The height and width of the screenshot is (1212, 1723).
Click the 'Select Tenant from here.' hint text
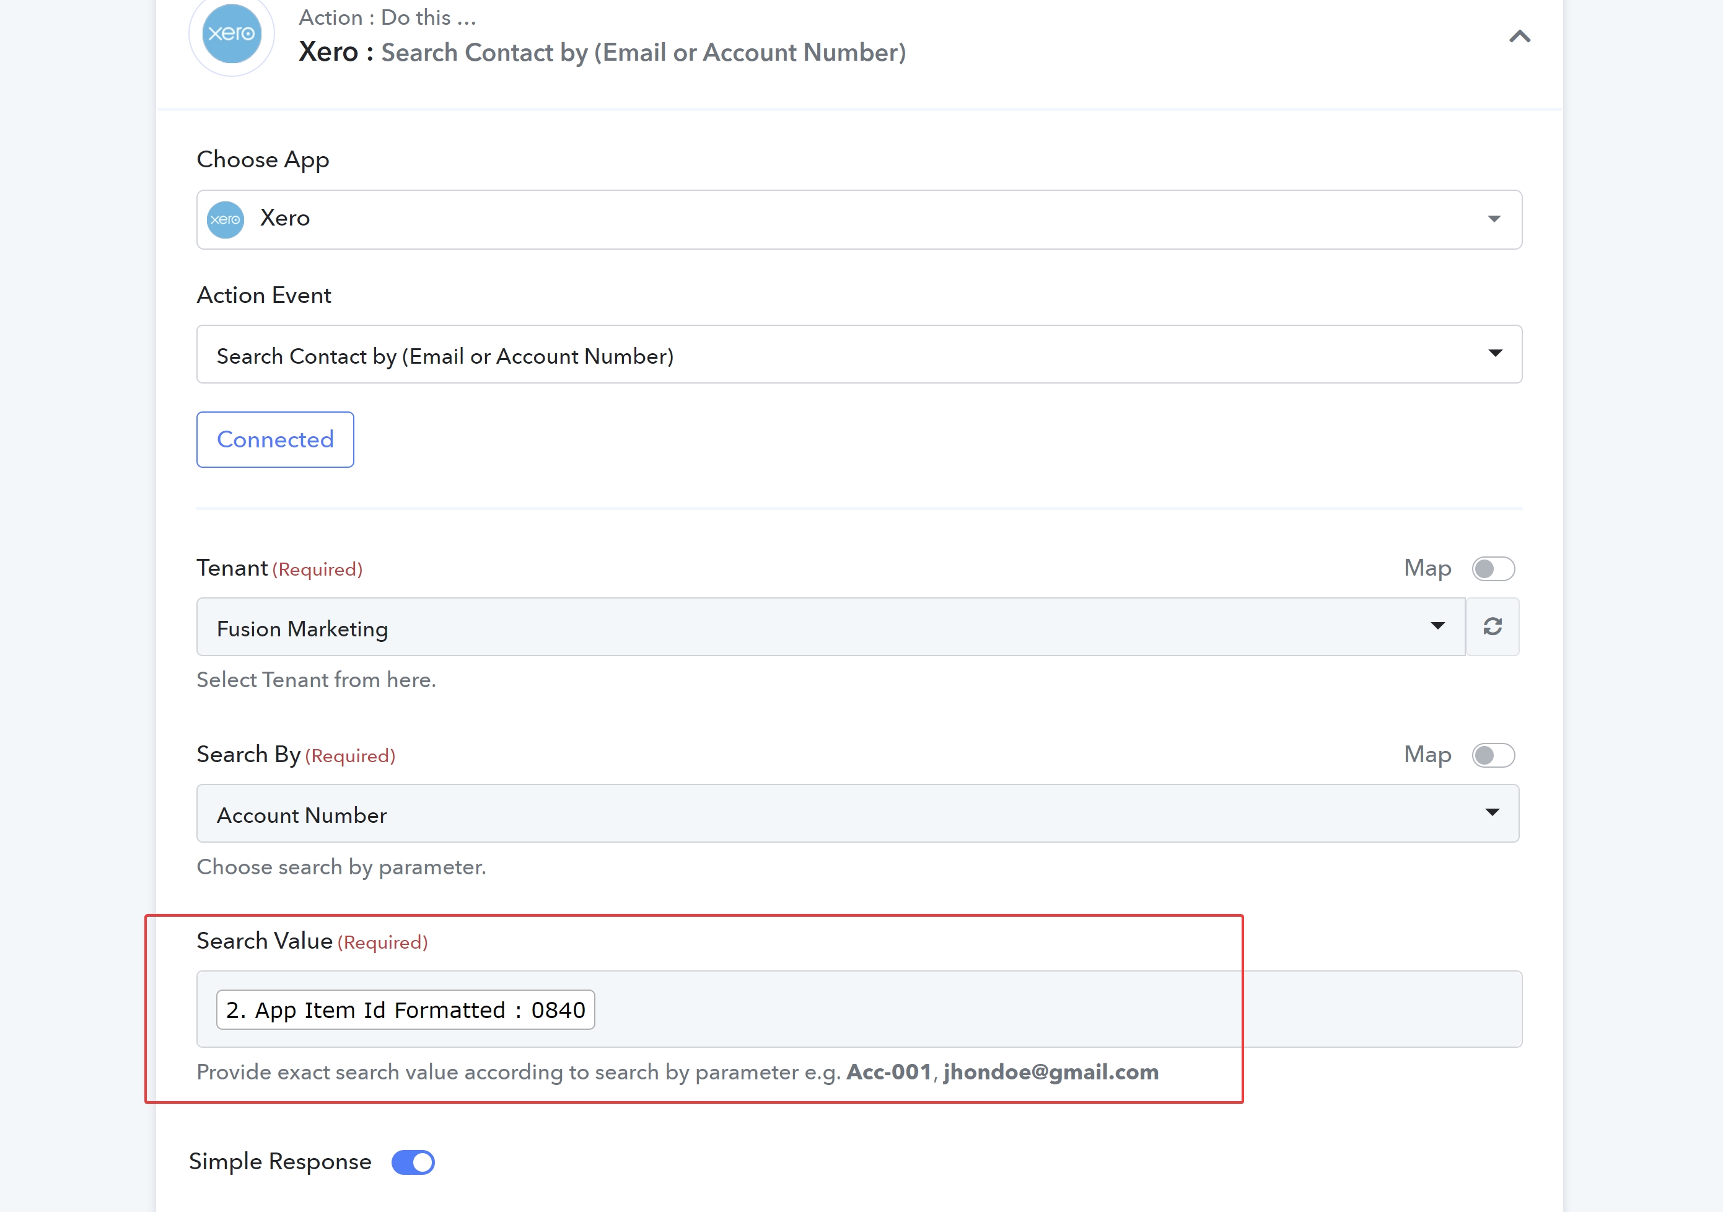[x=316, y=680]
